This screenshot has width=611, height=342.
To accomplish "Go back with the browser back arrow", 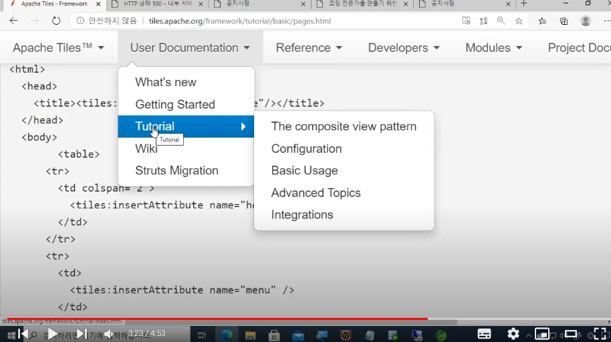I will tap(13, 21).
